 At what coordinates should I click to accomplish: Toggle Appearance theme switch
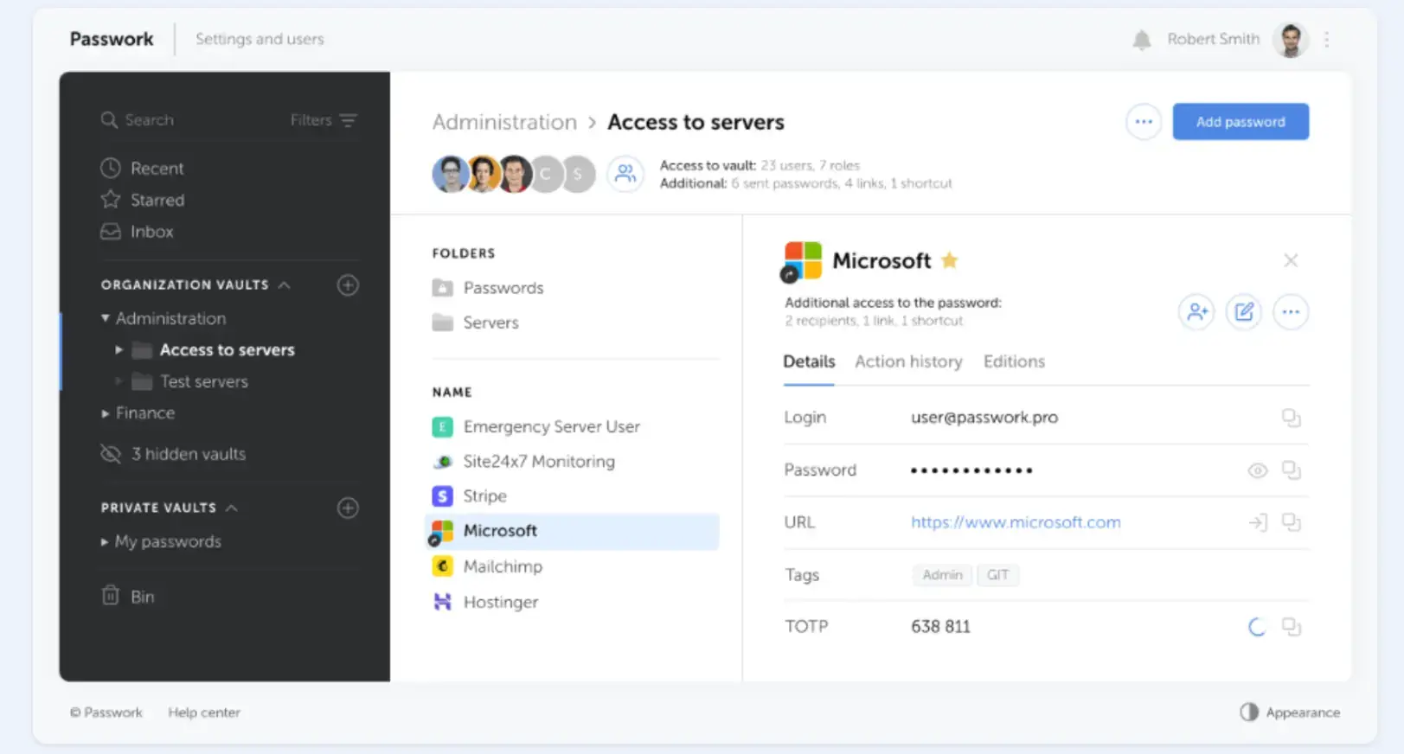[1248, 712]
